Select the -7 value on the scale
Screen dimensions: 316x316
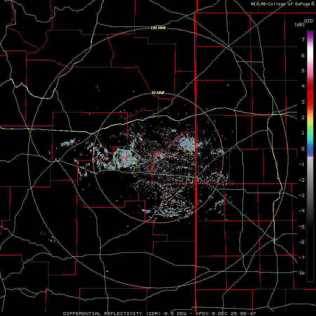(x=302, y=258)
